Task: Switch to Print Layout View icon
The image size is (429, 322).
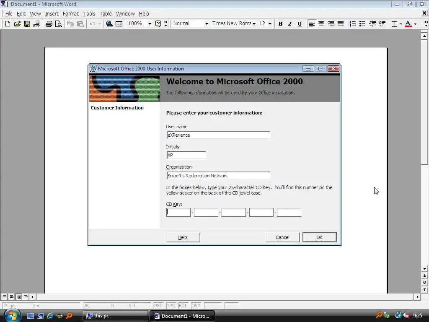Action: 19,297
